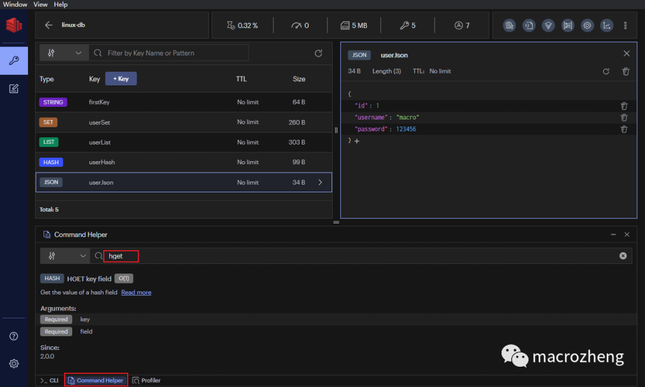Clear the hget search in Command Helper
The height and width of the screenshot is (387, 645).
click(x=623, y=256)
